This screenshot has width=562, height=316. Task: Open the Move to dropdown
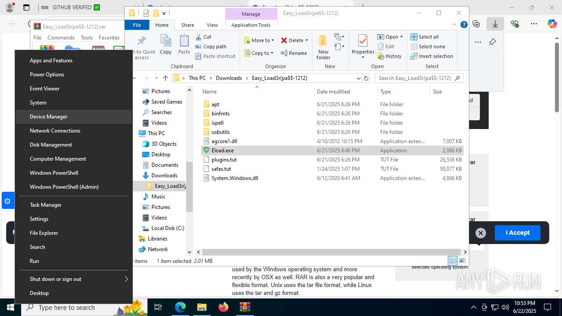[259, 40]
